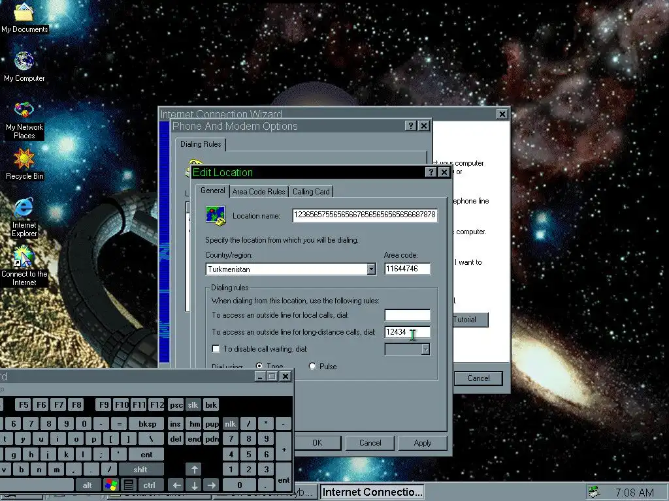This screenshot has height=501, width=669.
Task: Click the down arrow key on keyboard
Action: pyautogui.click(x=194, y=485)
